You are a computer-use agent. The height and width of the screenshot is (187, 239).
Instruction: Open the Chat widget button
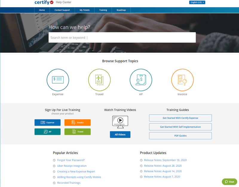pyautogui.click(x=229, y=182)
